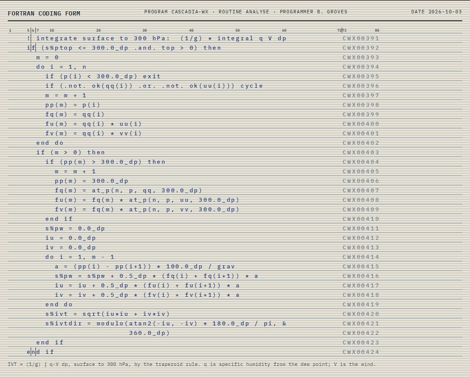Click sequence number CWX00415

tap(361, 267)
